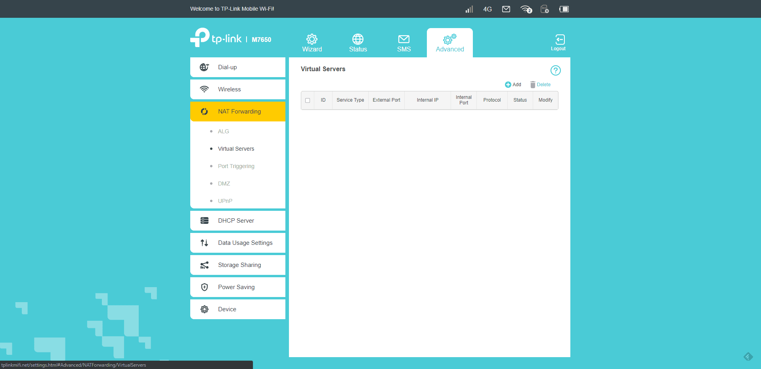Click the floating diamond icon at bottom right
761x369 pixels.
[x=748, y=357]
